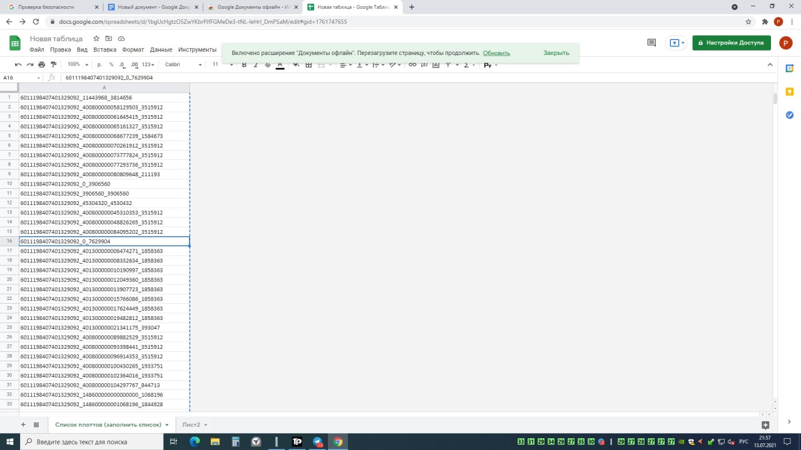Open the cell borders menu
This screenshot has height=450, width=801.
309,64
